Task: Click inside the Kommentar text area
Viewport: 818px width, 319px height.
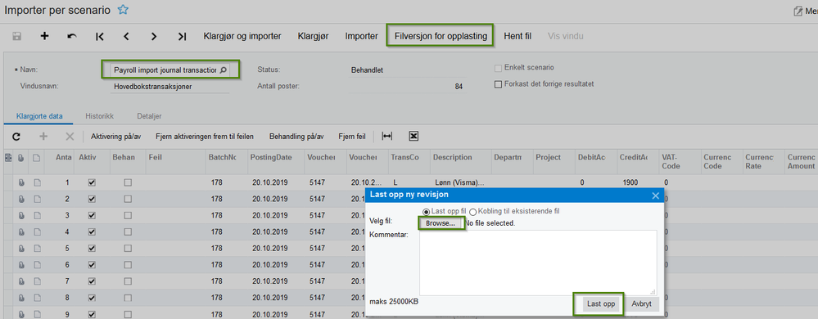Action: tap(538, 263)
